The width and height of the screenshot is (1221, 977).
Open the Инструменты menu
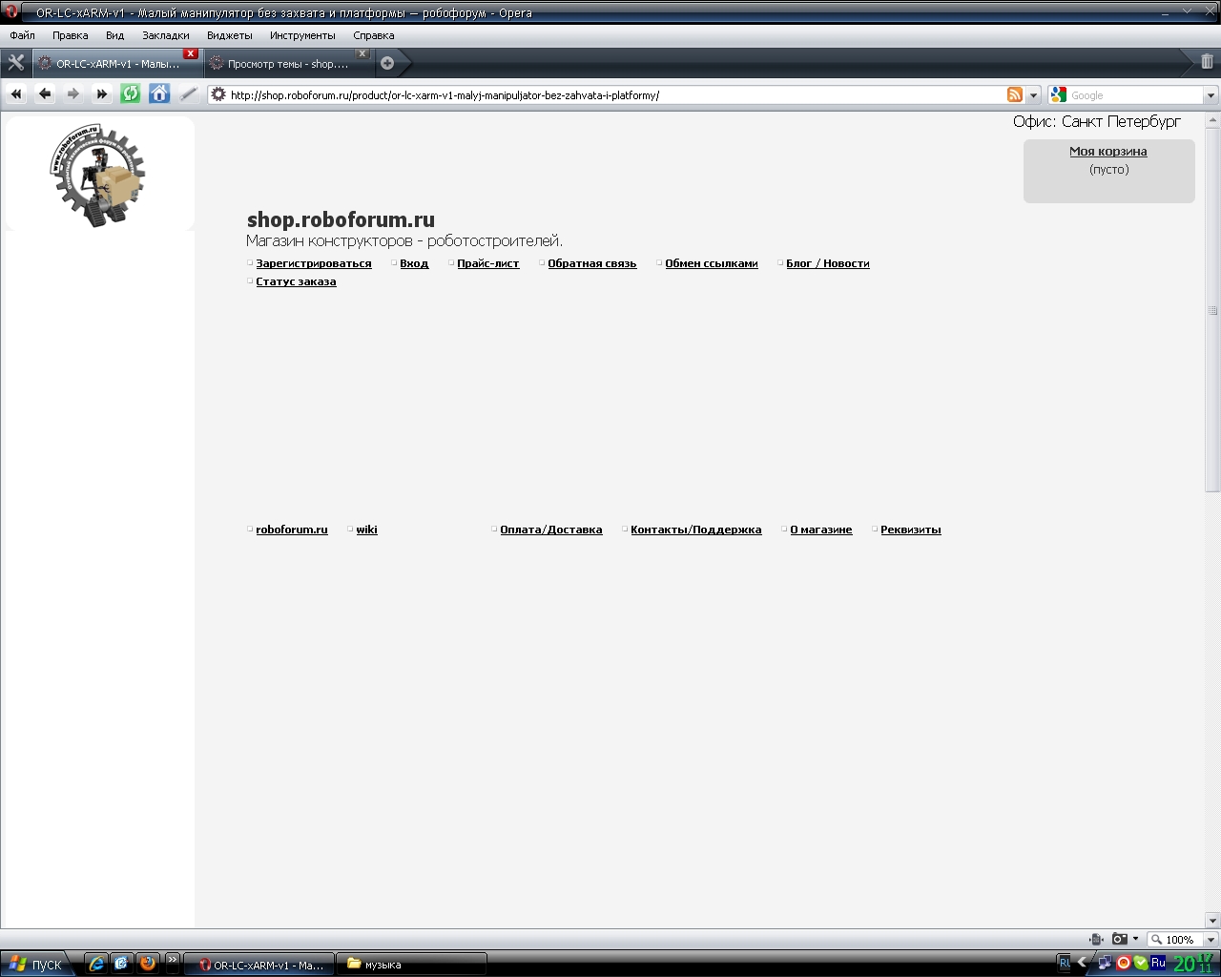[x=302, y=35]
